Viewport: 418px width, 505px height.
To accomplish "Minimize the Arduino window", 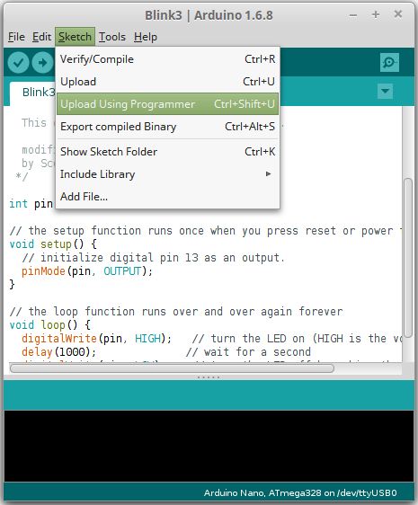I will pos(353,15).
